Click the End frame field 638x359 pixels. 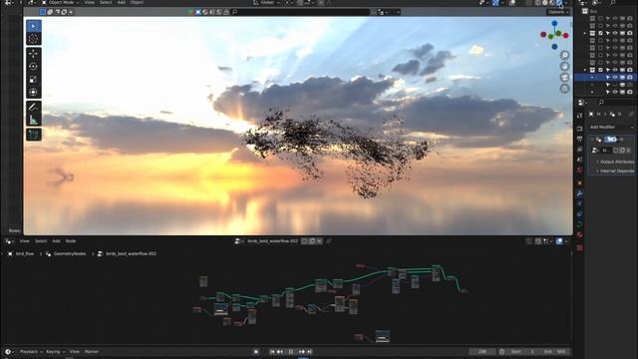555,352
